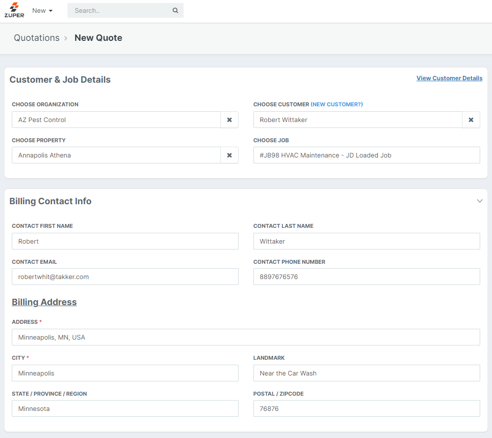Open the Choose Property dropdown field
492x438 pixels.
116,155
